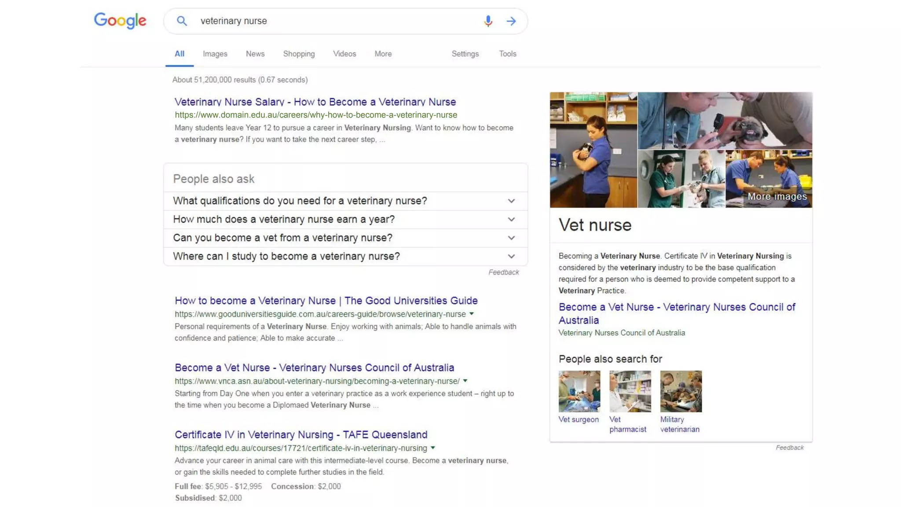Image resolution: width=901 pixels, height=507 pixels.
Task: Click the vnca.asn.au URL text
Action: [x=317, y=381]
